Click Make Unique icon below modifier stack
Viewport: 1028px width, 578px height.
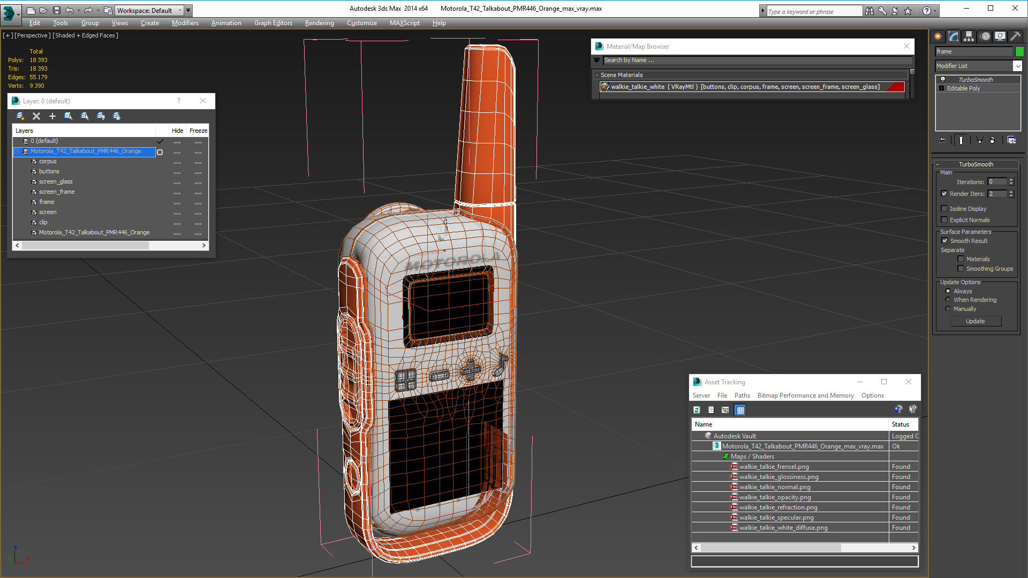click(979, 140)
